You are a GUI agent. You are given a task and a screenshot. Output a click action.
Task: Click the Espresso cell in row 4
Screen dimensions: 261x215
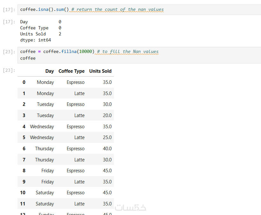point(76,127)
